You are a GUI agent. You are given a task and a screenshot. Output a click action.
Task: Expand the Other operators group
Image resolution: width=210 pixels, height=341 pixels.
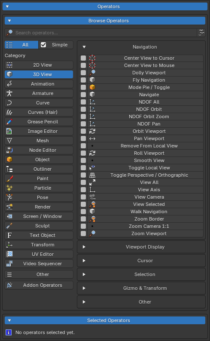tap(84, 302)
